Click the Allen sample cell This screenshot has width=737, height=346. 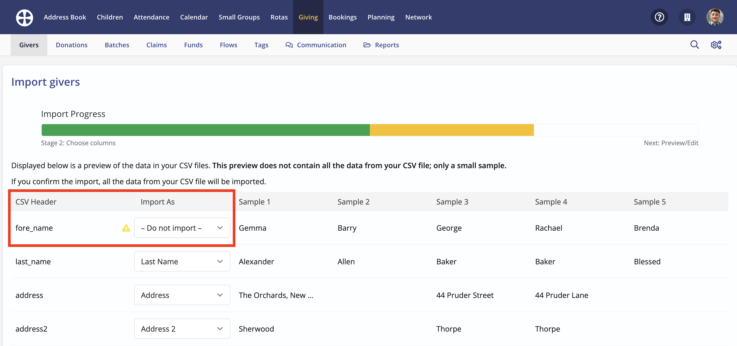point(346,261)
